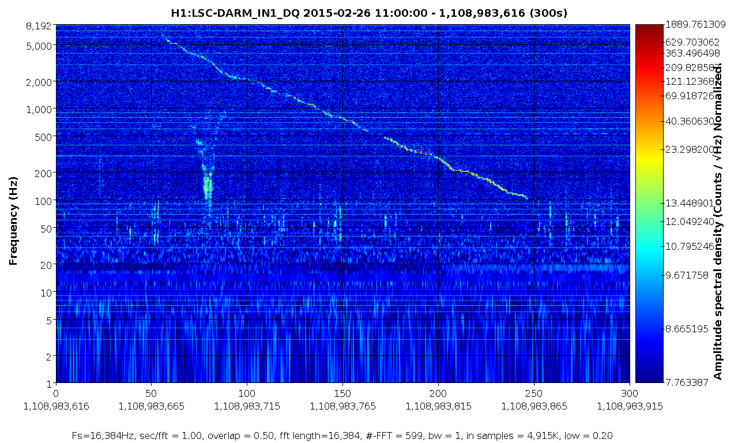The image size is (738, 443).
Task: Select the 1 Hz frequency tick label
Action: click(x=50, y=383)
